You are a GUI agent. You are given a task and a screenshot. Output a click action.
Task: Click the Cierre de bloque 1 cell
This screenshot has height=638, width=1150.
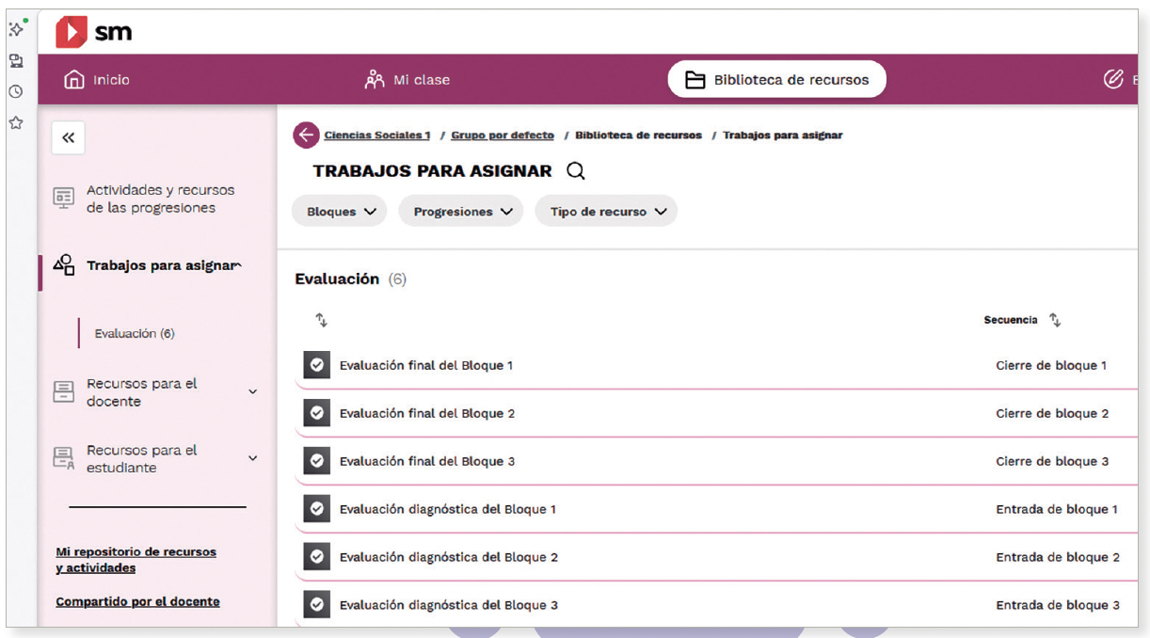tap(1051, 365)
